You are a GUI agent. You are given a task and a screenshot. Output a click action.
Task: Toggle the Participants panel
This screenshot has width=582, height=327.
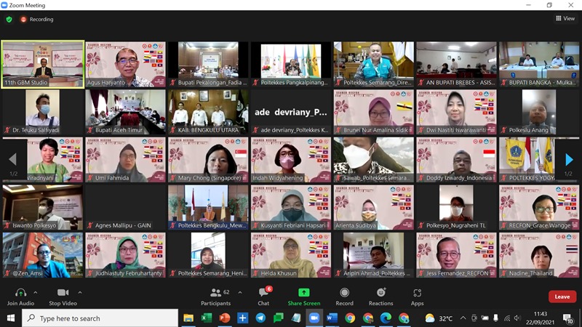(x=215, y=292)
